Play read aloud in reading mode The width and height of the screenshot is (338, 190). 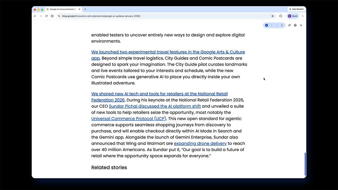point(266,25)
